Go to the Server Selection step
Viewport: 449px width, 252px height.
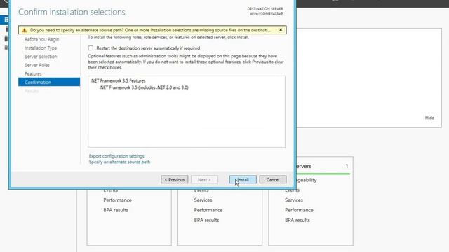point(41,57)
